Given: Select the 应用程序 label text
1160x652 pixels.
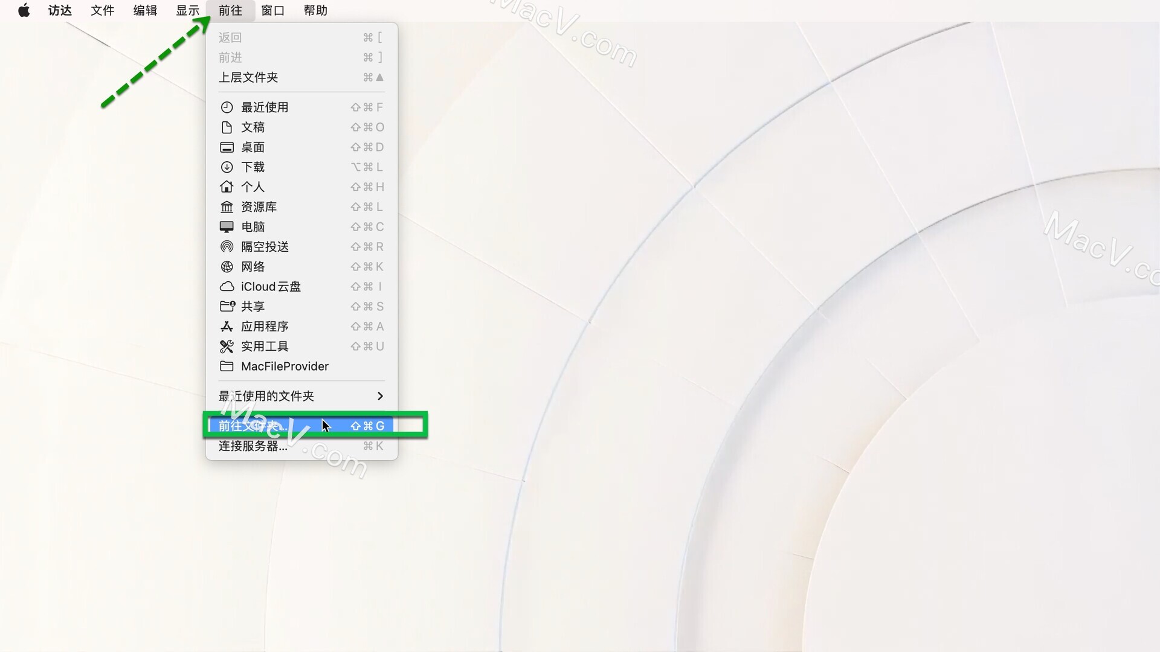Looking at the screenshot, I should click(265, 327).
